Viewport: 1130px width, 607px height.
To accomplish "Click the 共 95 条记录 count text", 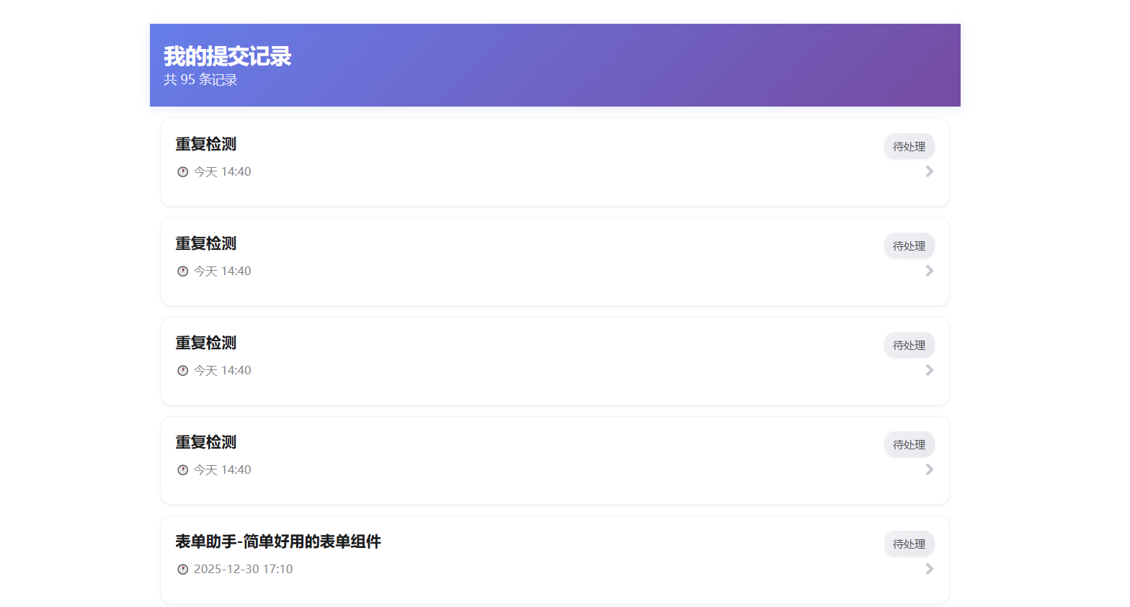I will [200, 80].
